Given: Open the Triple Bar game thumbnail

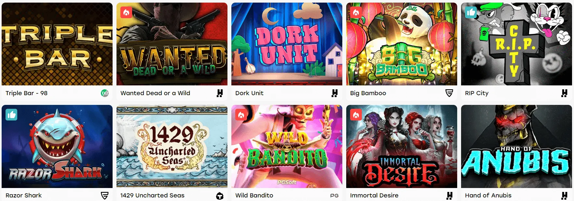Looking at the screenshot, I should (x=57, y=44).
